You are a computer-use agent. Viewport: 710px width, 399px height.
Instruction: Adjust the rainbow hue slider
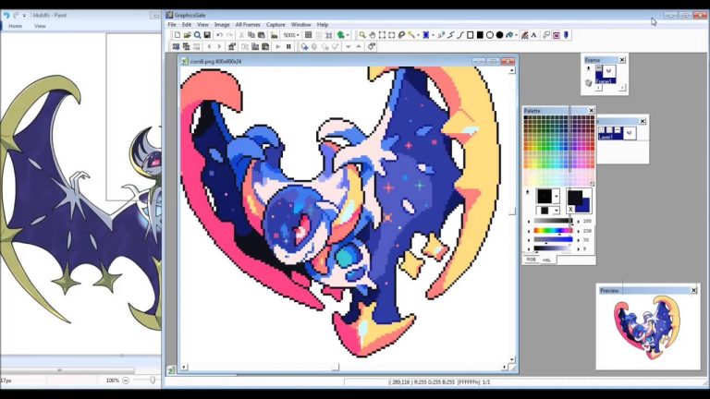[x=553, y=231]
